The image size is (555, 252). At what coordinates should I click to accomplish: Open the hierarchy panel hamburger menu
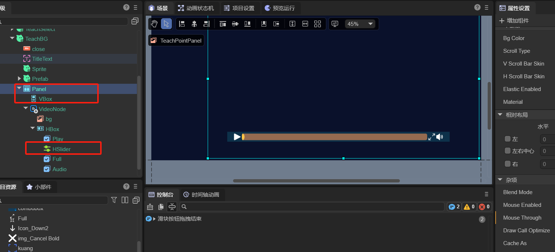(x=135, y=7)
